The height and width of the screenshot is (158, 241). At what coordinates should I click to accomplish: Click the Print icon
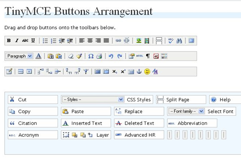(99, 56)
